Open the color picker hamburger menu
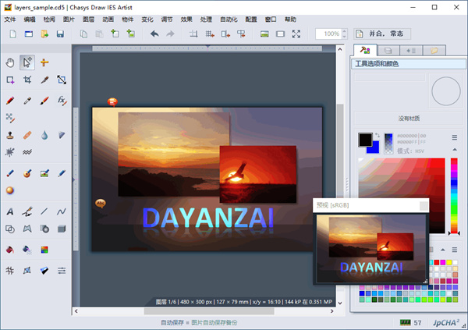Viewport: 468px width, 330px height. pyautogui.click(x=455, y=137)
